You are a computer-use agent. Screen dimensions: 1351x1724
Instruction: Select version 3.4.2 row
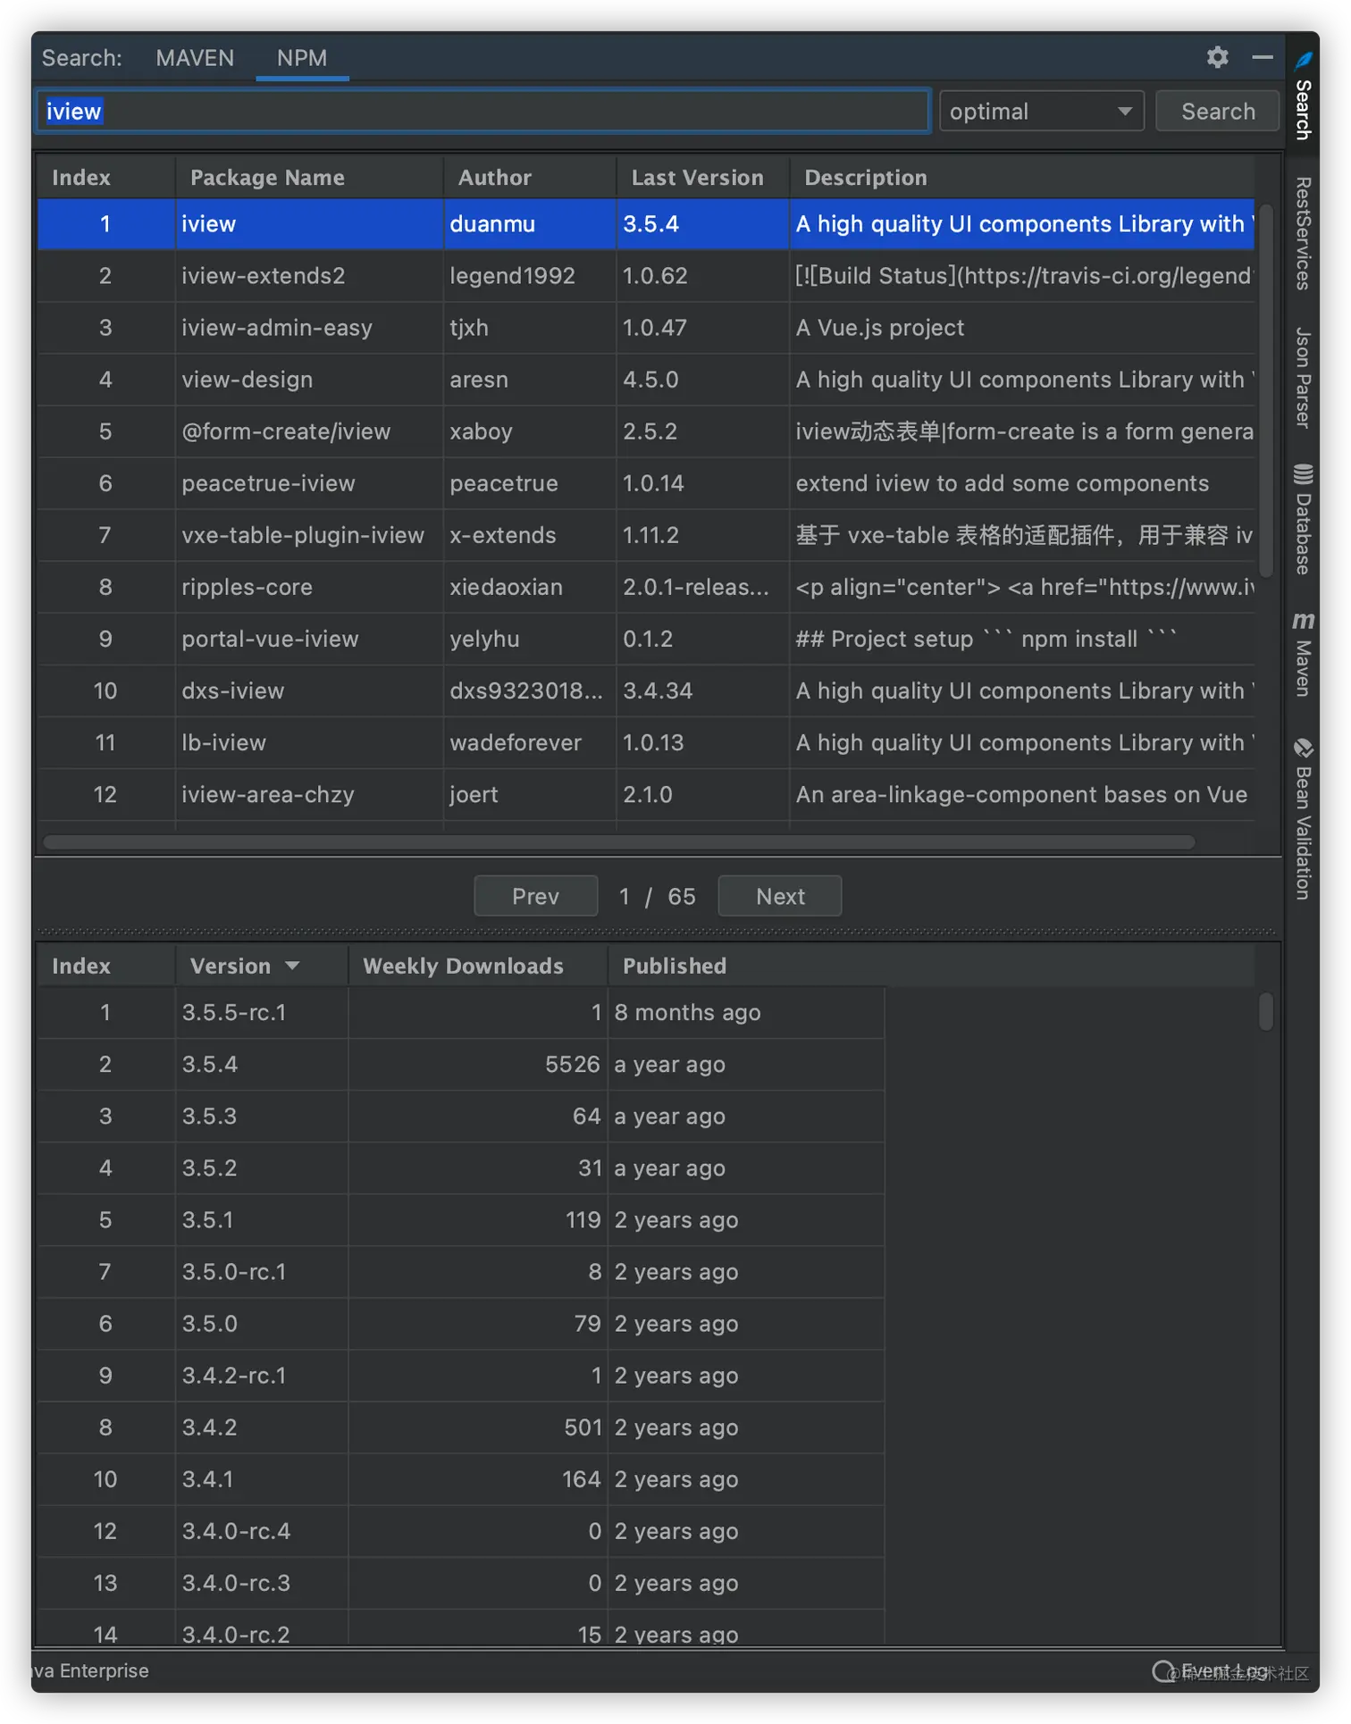click(460, 1427)
